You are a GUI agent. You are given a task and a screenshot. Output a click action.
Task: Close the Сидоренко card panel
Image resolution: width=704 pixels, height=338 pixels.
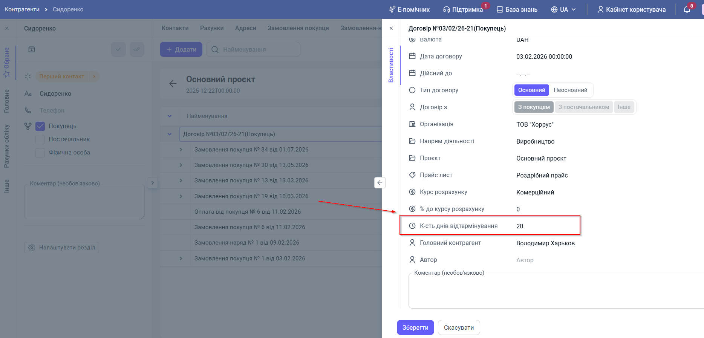click(x=7, y=28)
